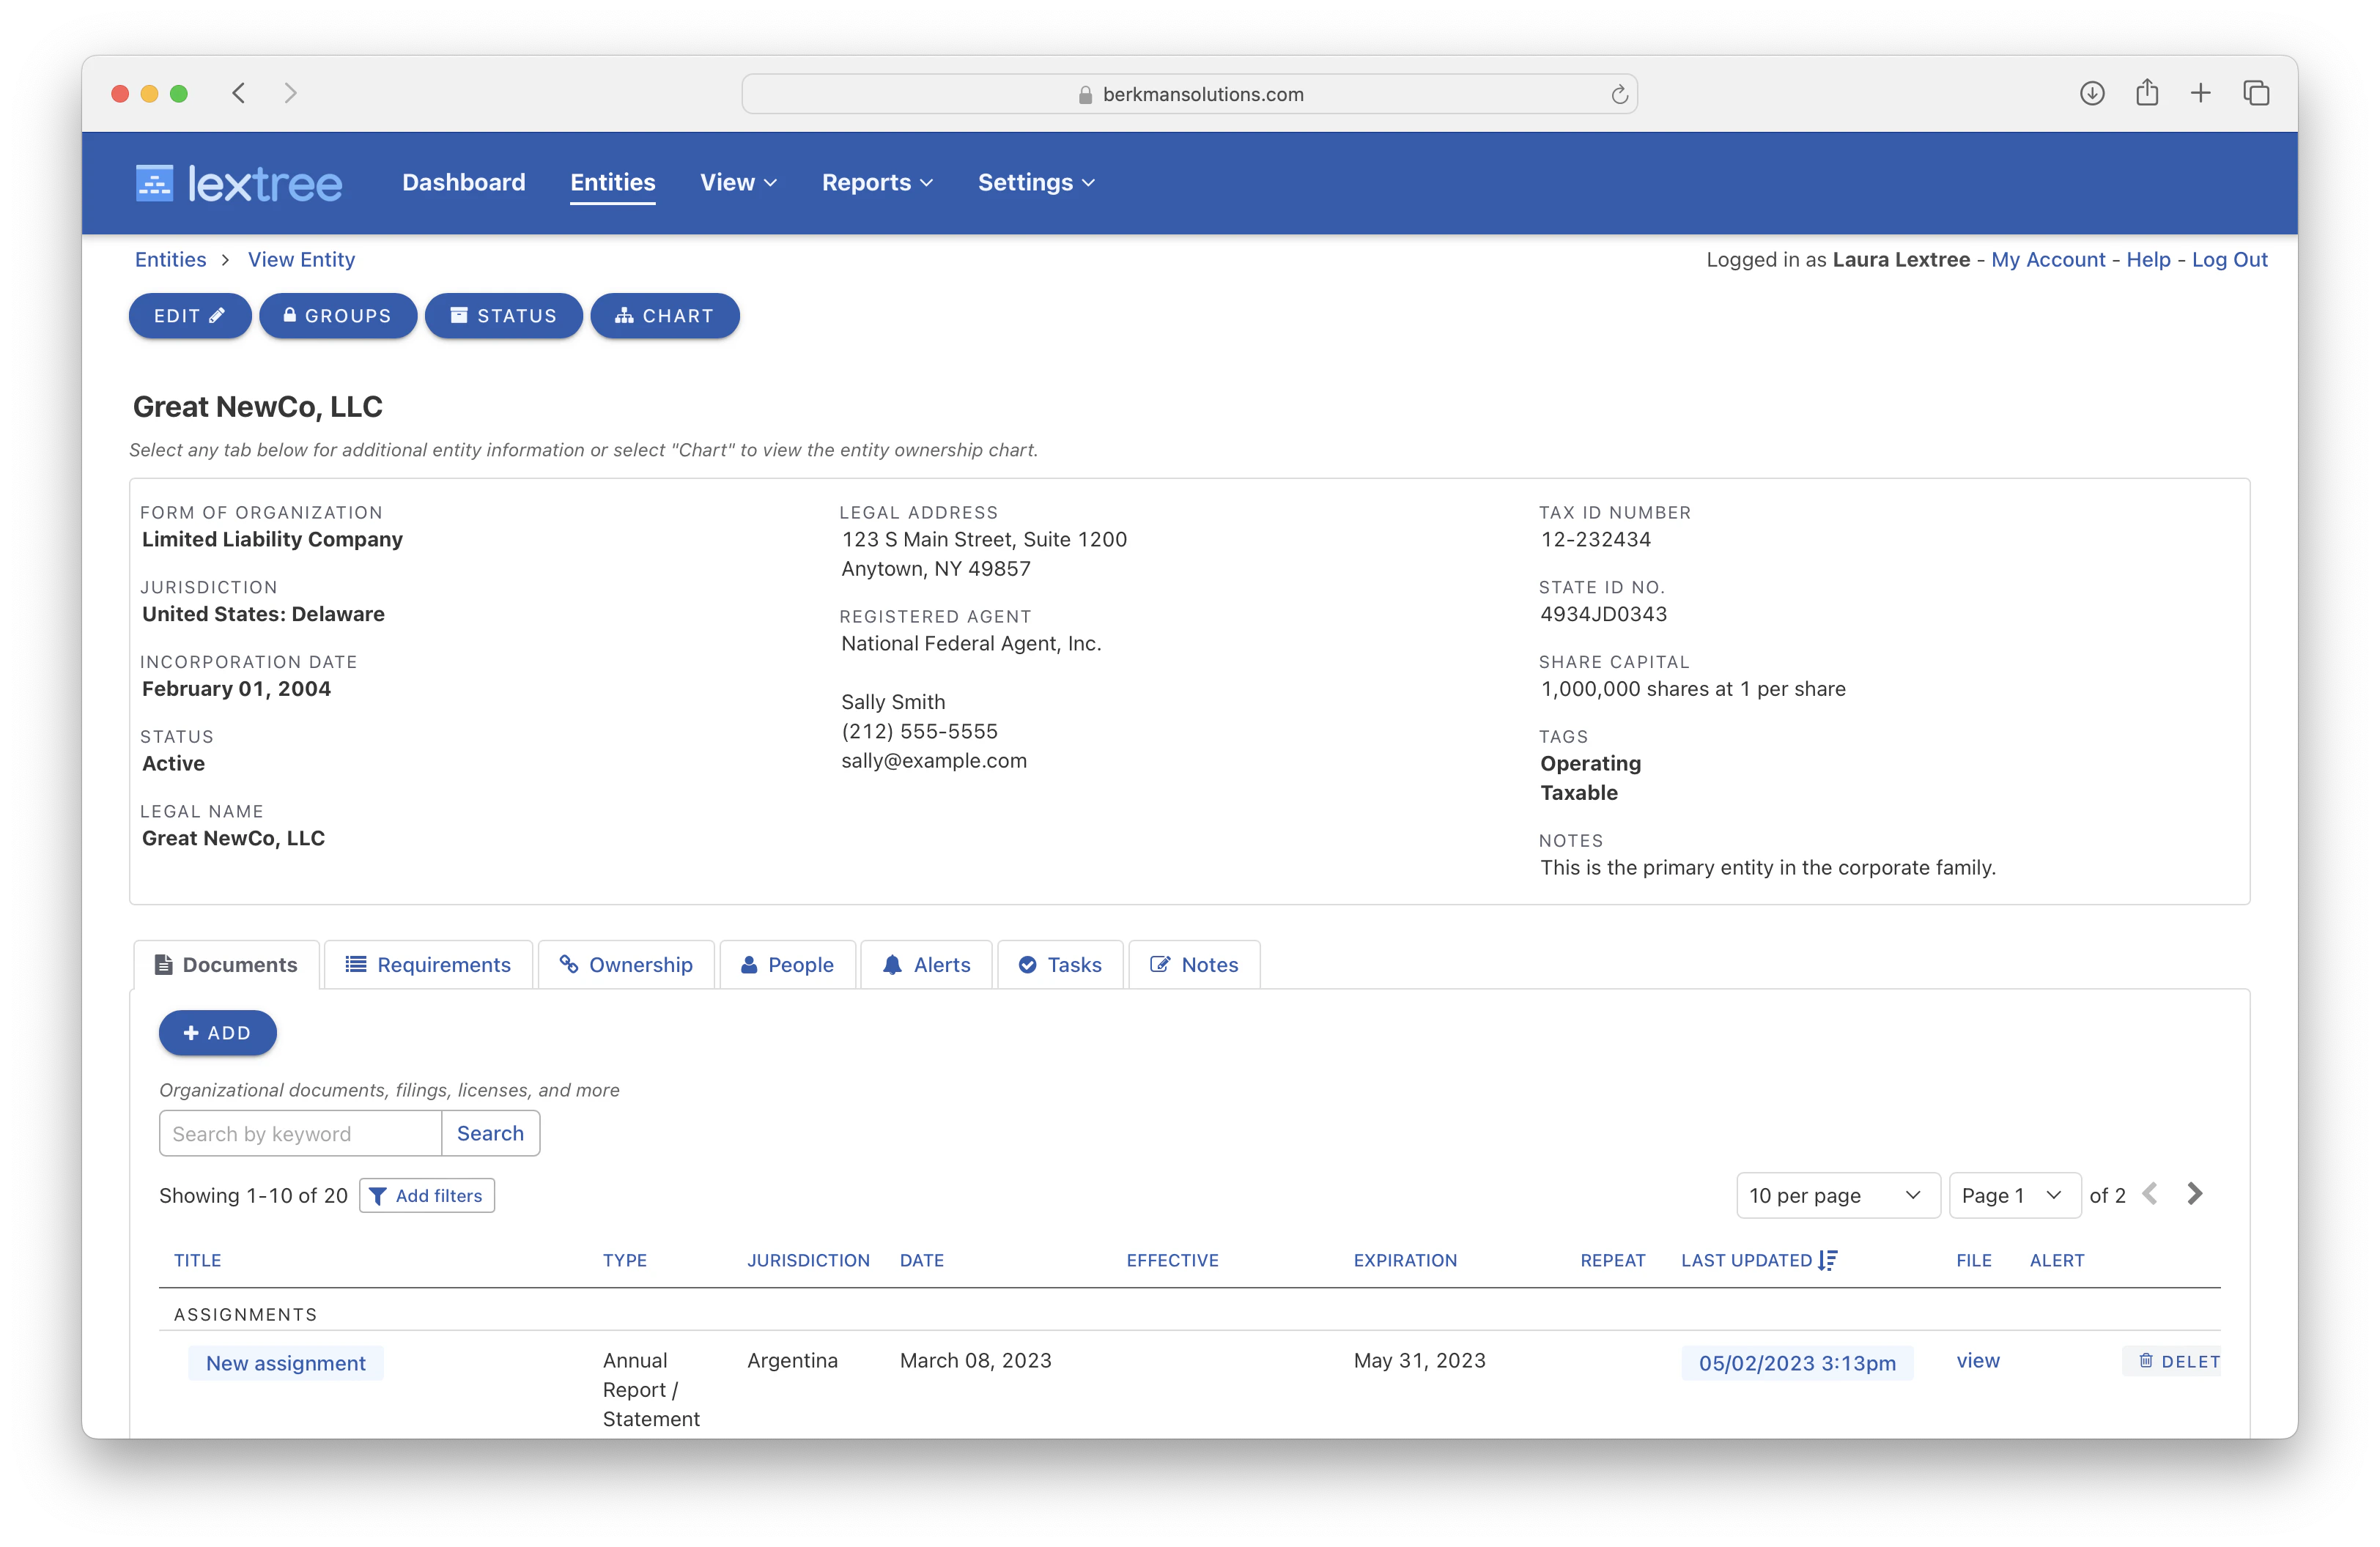Open the Reports dropdown menu
Image resolution: width=2380 pixels, height=1547 pixels.
click(x=876, y=183)
